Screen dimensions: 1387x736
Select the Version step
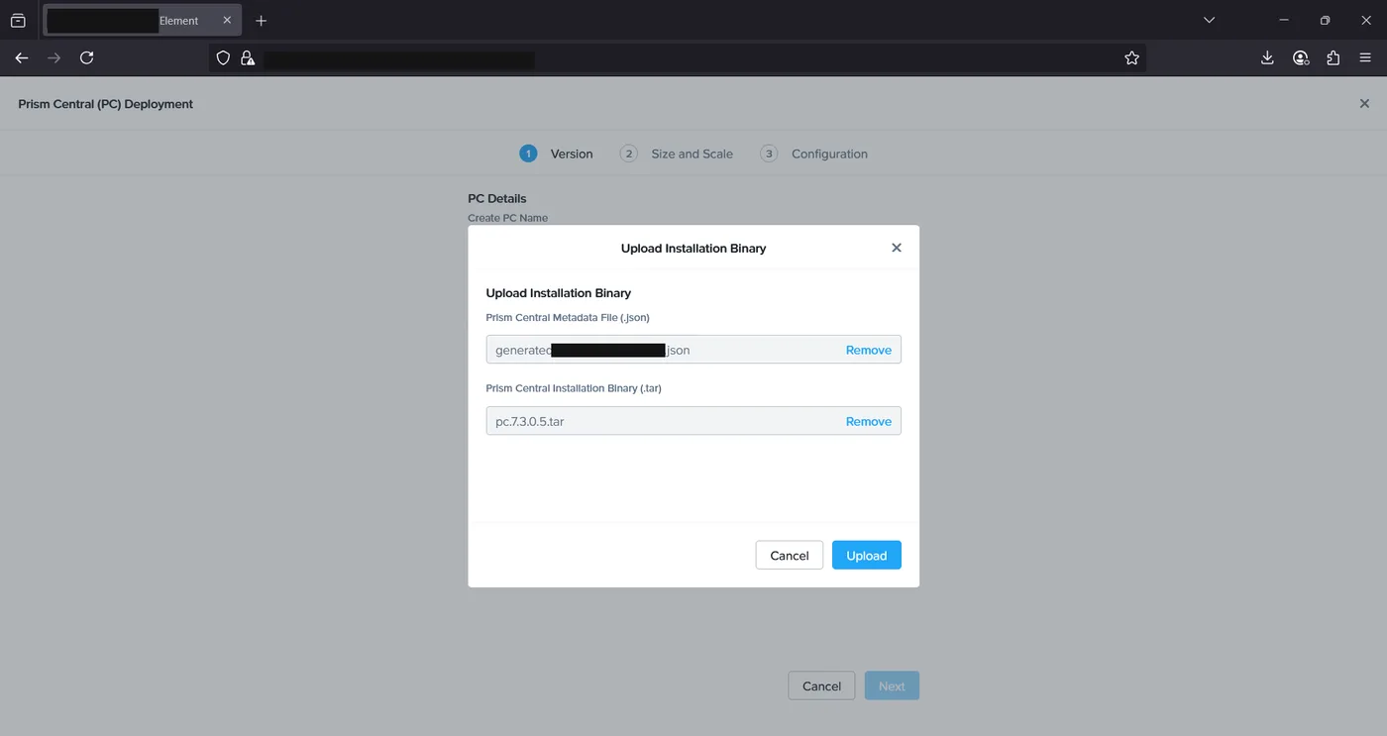point(557,154)
